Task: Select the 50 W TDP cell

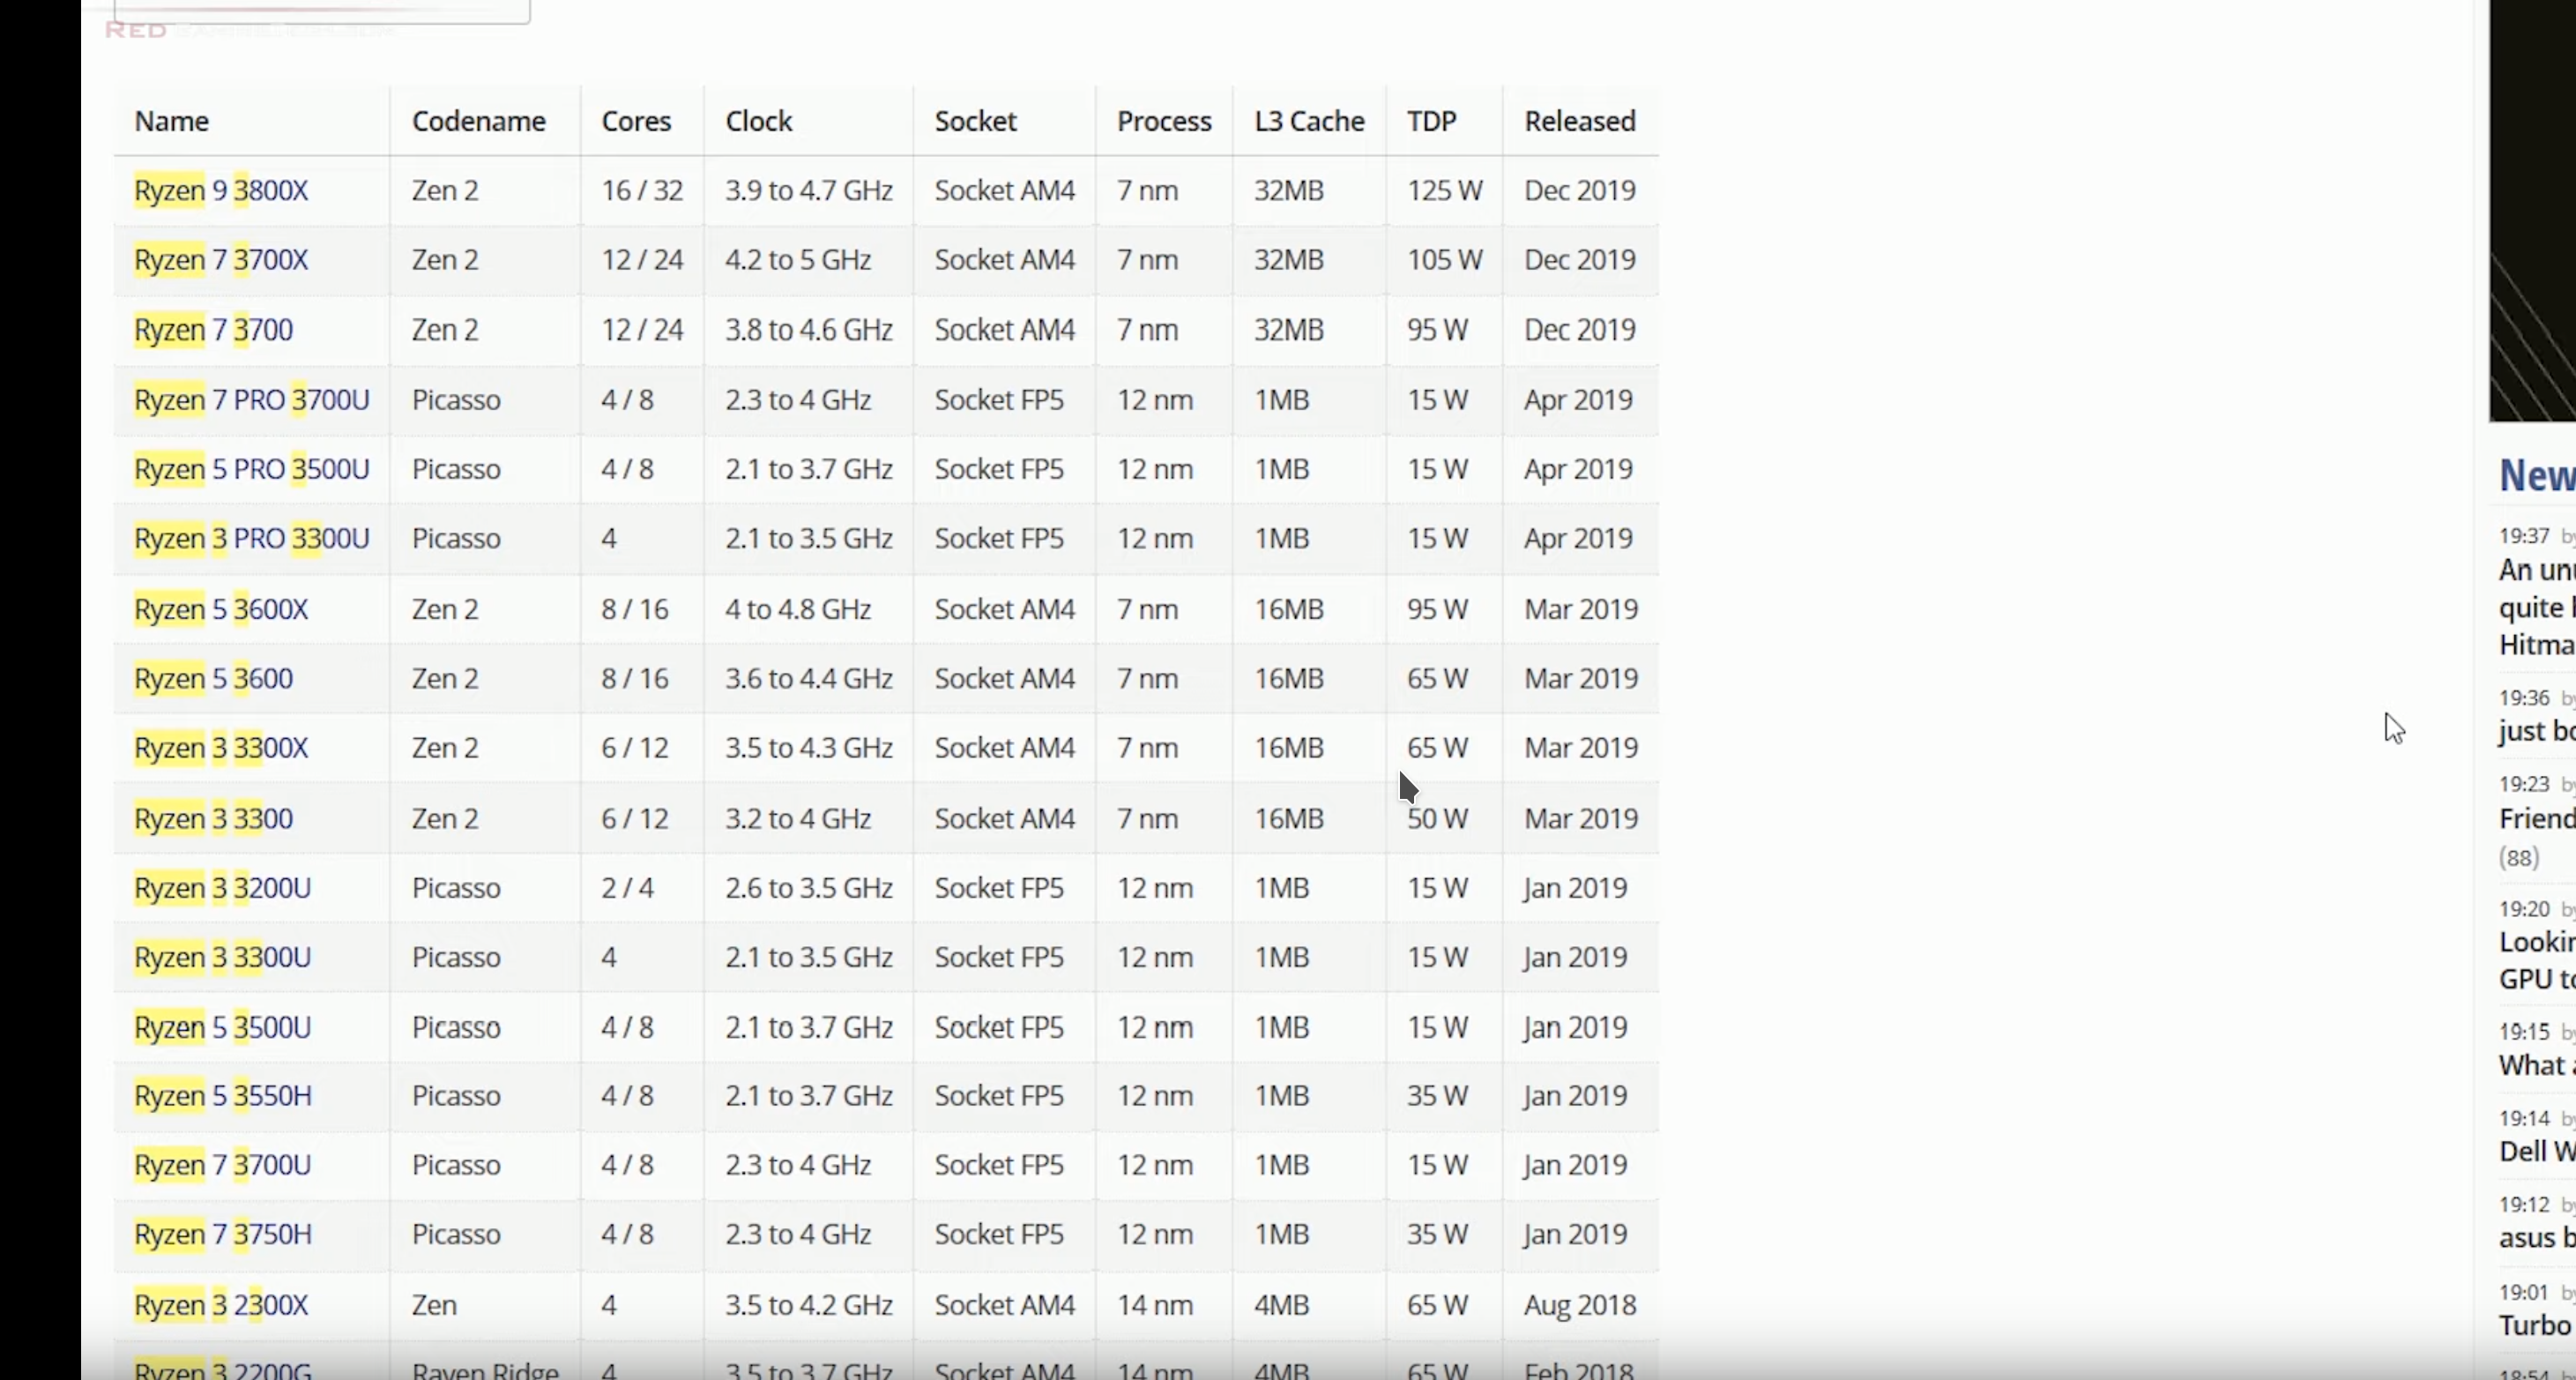Action: 1438,819
